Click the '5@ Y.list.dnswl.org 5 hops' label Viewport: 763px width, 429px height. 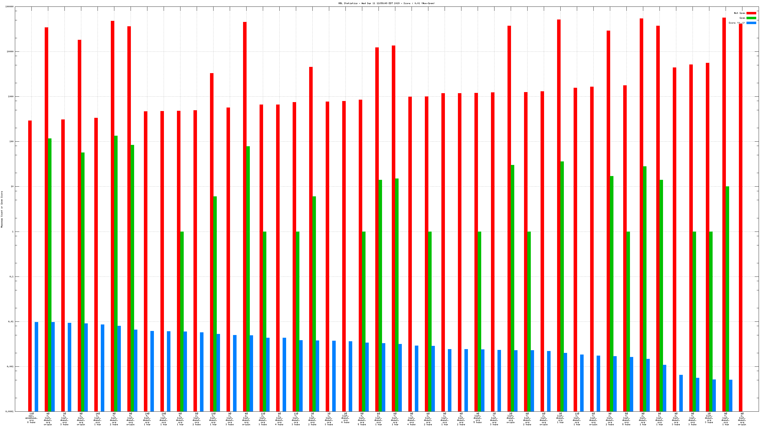(626, 419)
